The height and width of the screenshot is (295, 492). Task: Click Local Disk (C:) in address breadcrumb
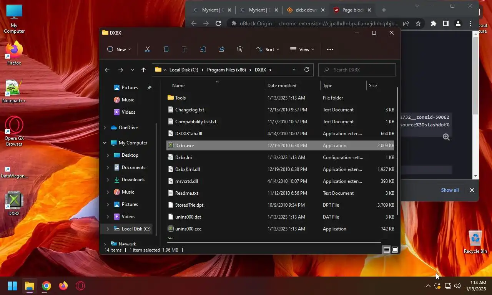pyautogui.click(x=184, y=70)
